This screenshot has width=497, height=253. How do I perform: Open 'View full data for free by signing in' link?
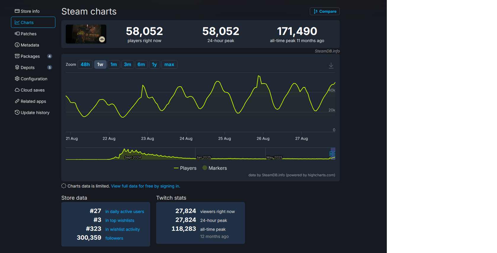pos(145,186)
